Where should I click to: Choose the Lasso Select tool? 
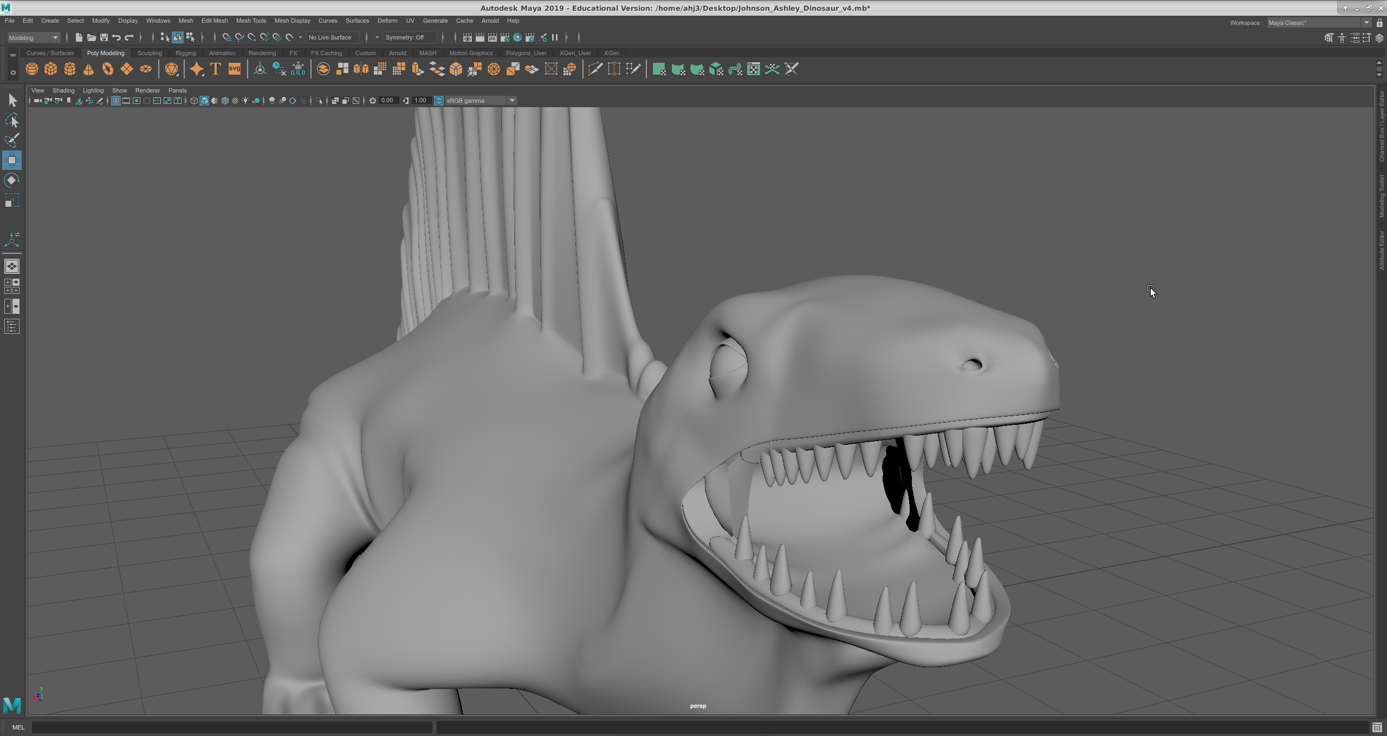tap(12, 120)
